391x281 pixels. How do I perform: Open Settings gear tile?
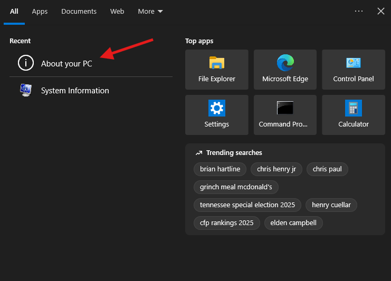click(216, 115)
